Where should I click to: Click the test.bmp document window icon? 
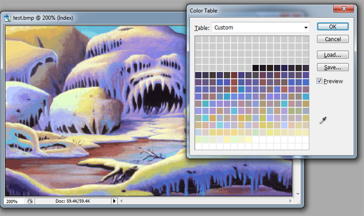(x=7, y=18)
